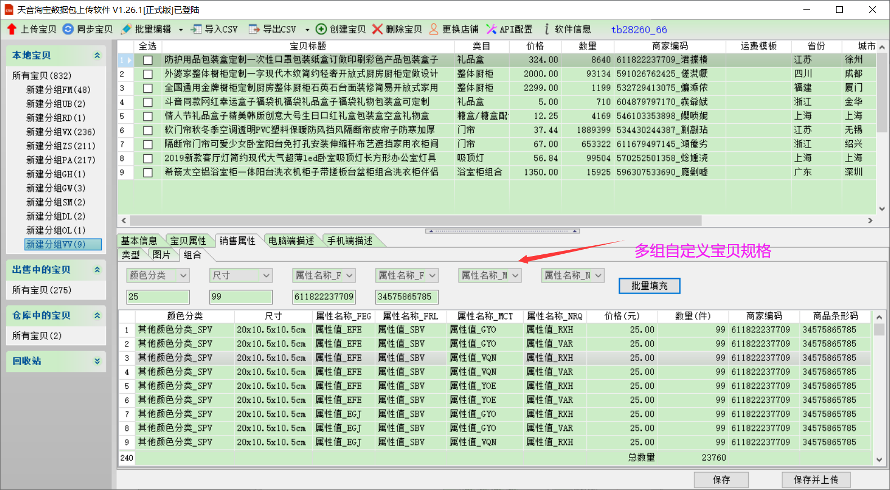Click the green plus create item icon (创建宝贝)
Image resolution: width=890 pixels, height=490 pixels.
pyautogui.click(x=321, y=29)
